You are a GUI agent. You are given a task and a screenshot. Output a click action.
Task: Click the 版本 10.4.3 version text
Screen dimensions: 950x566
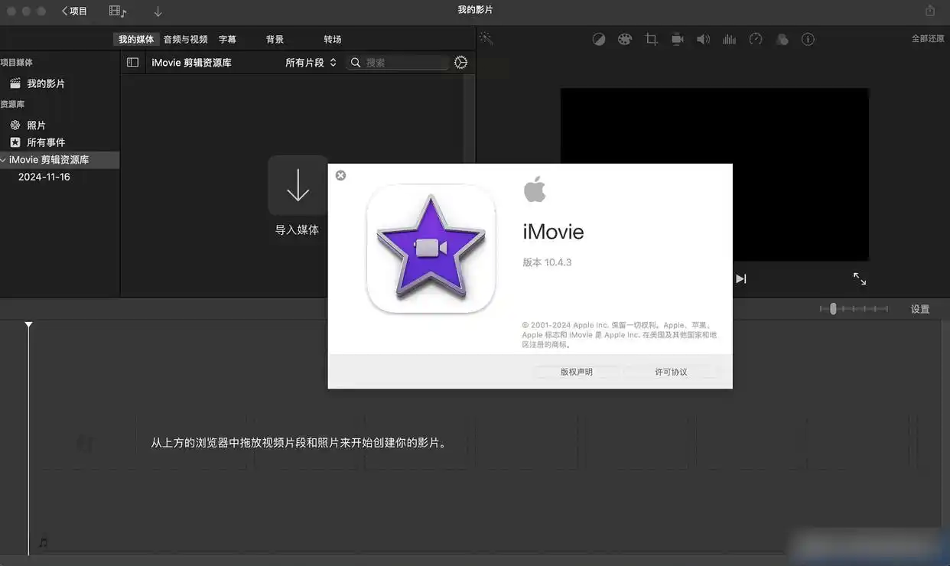[x=547, y=262]
